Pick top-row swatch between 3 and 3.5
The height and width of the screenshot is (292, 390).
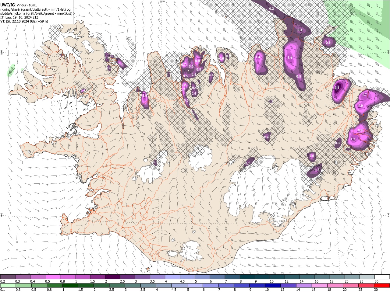[x=142, y=277]
